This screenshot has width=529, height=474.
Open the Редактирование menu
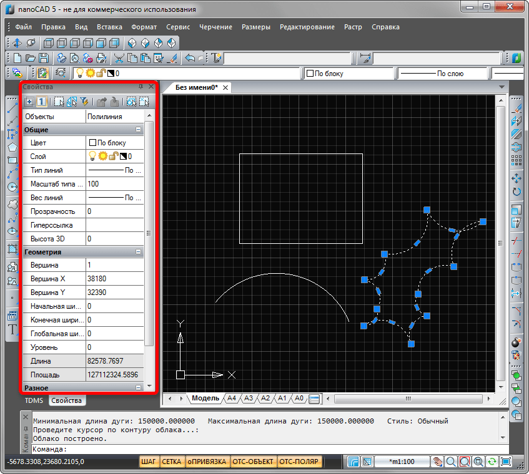[307, 27]
